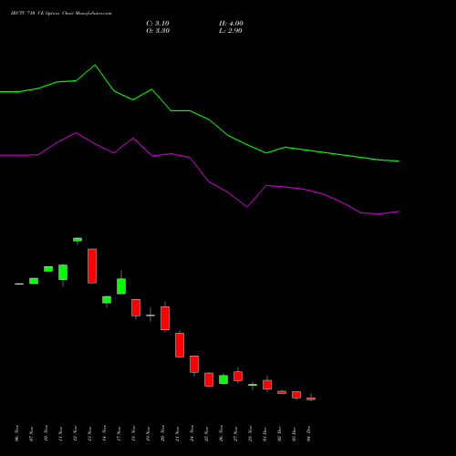This screenshot has width=456, height=456.
Task: Click the green candle above 17 Nov
Action: 121,286
